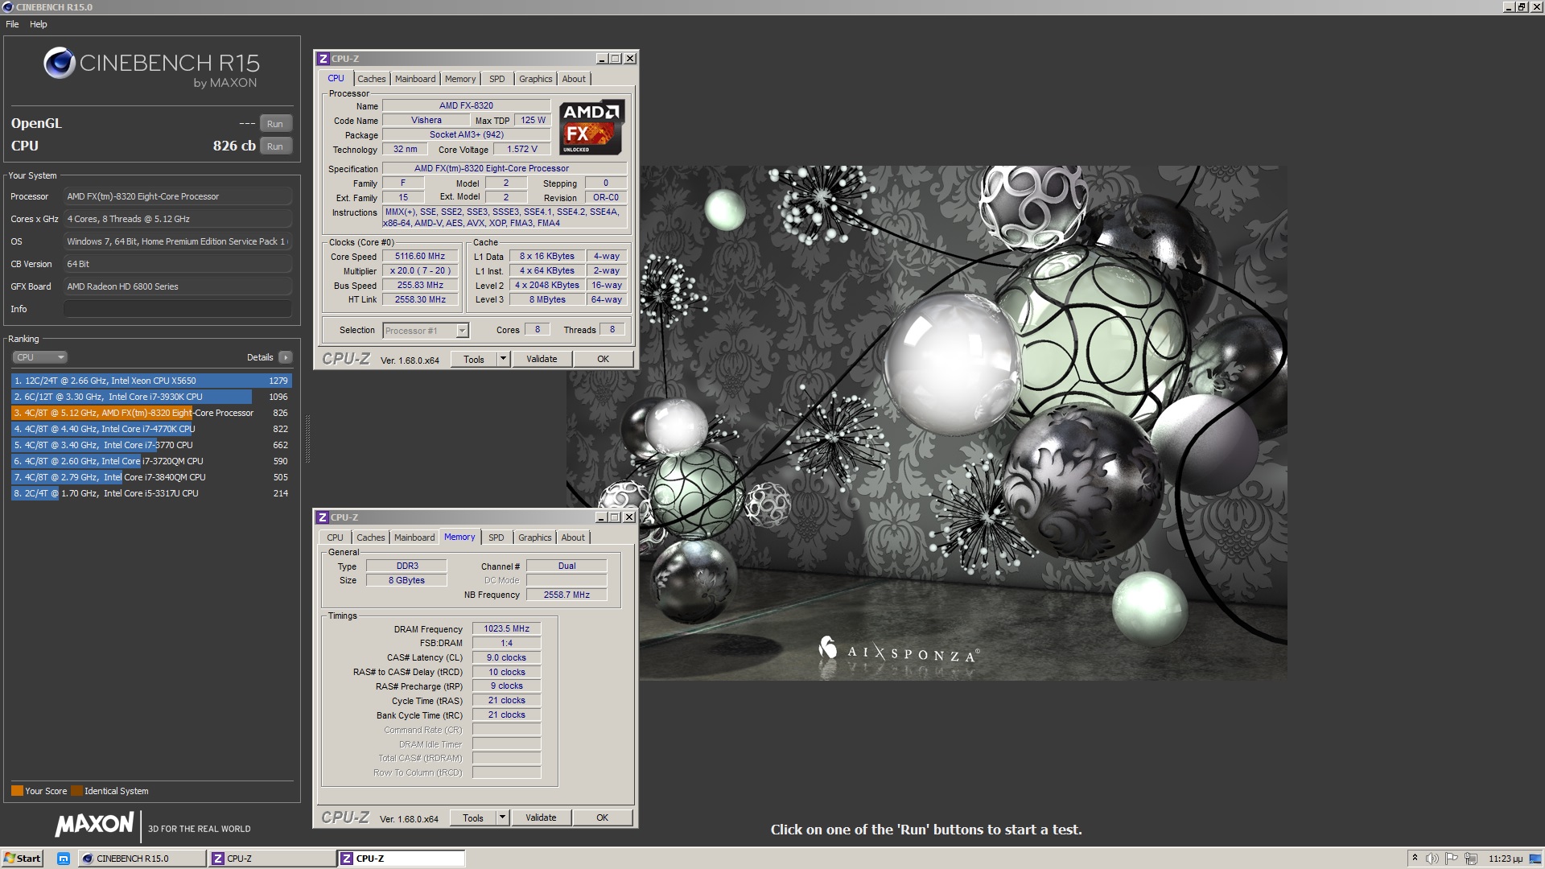1545x869 pixels.
Task: Minimize the upper CPU-Z window
Action: coord(601,59)
